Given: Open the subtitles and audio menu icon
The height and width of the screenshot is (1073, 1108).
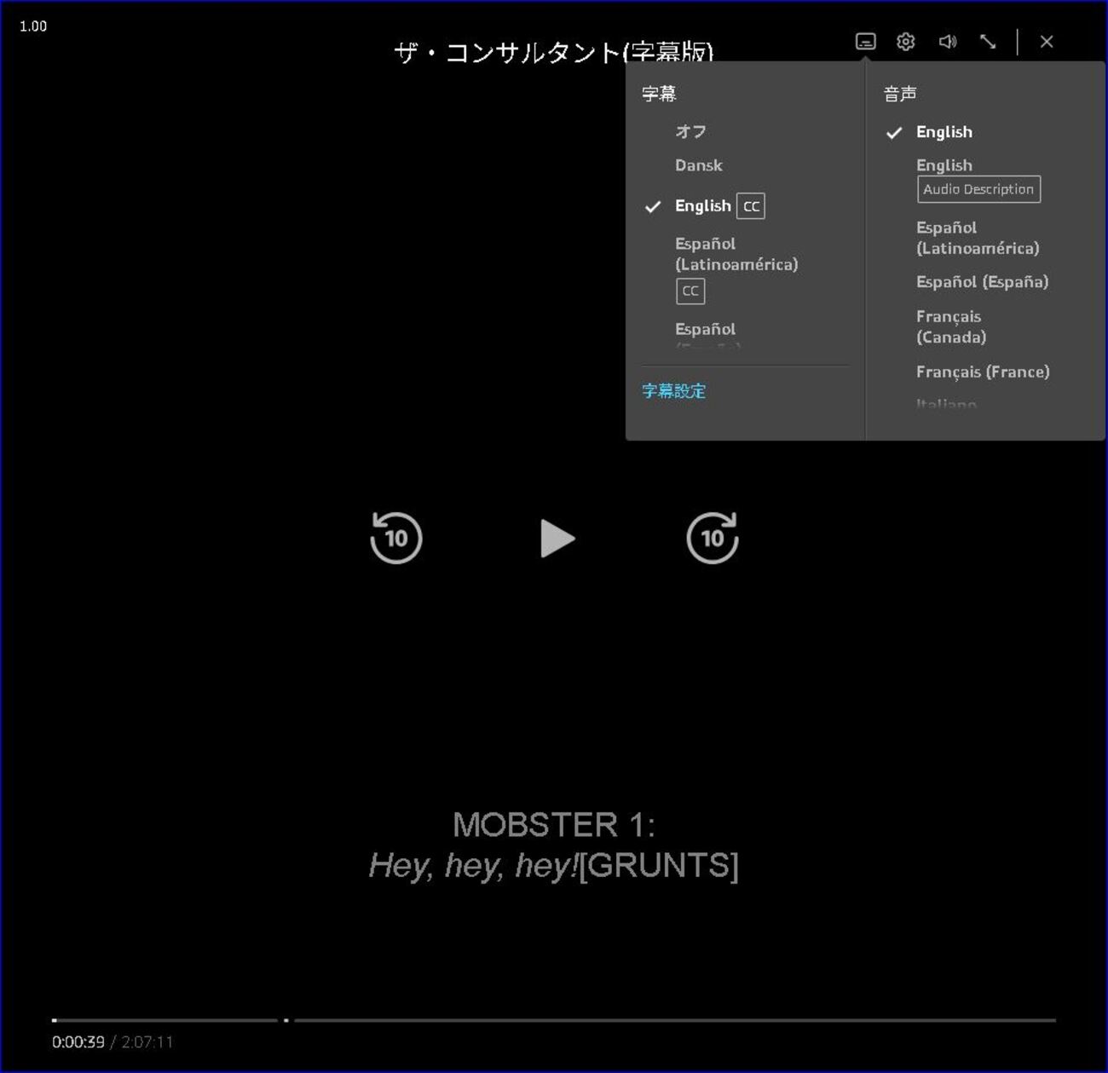Looking at the screenshot, I should point(865,41).
